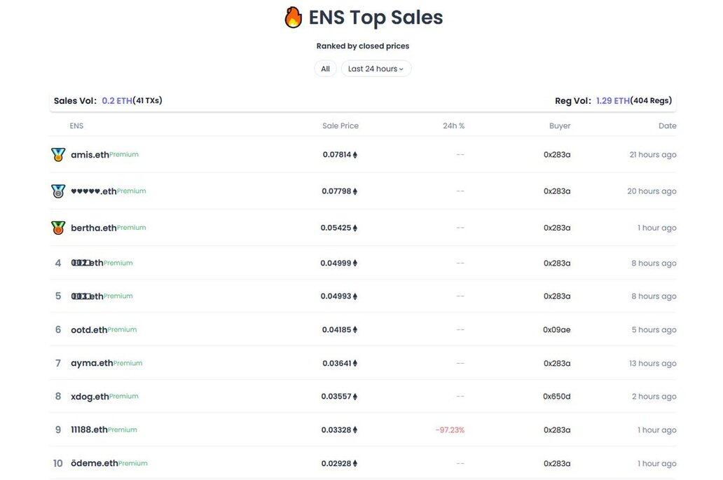Open the Last 24 hours dropdown
Viewport: 723px width, 480px height.
tap(376, 69)
